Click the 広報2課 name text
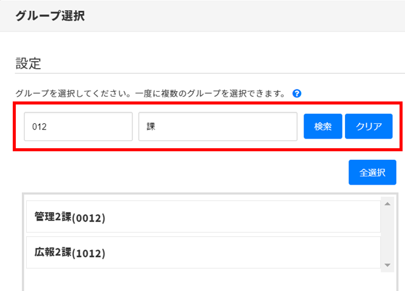The height and width of the screenshot is (291, 405). [x=53, y=253]
